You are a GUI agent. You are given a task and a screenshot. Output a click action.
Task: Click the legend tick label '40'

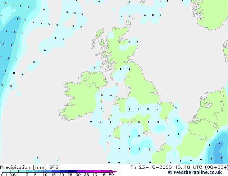point(95,175)
